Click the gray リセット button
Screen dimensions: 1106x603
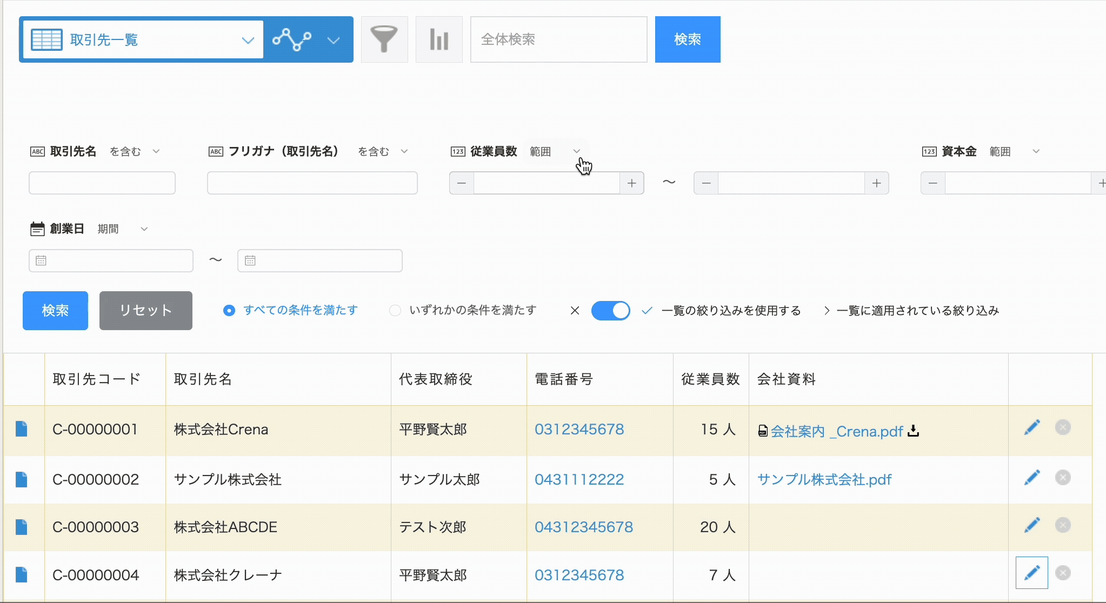coord(146,311)
